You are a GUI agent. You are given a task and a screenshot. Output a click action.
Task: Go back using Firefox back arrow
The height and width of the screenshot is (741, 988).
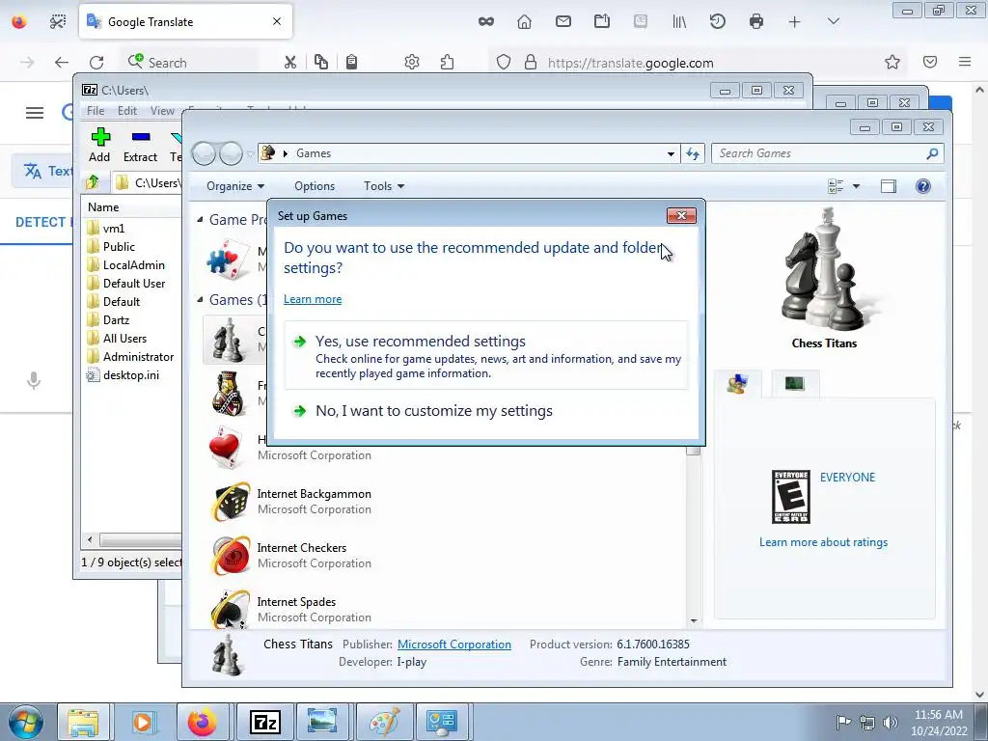[x=61, y=63]
